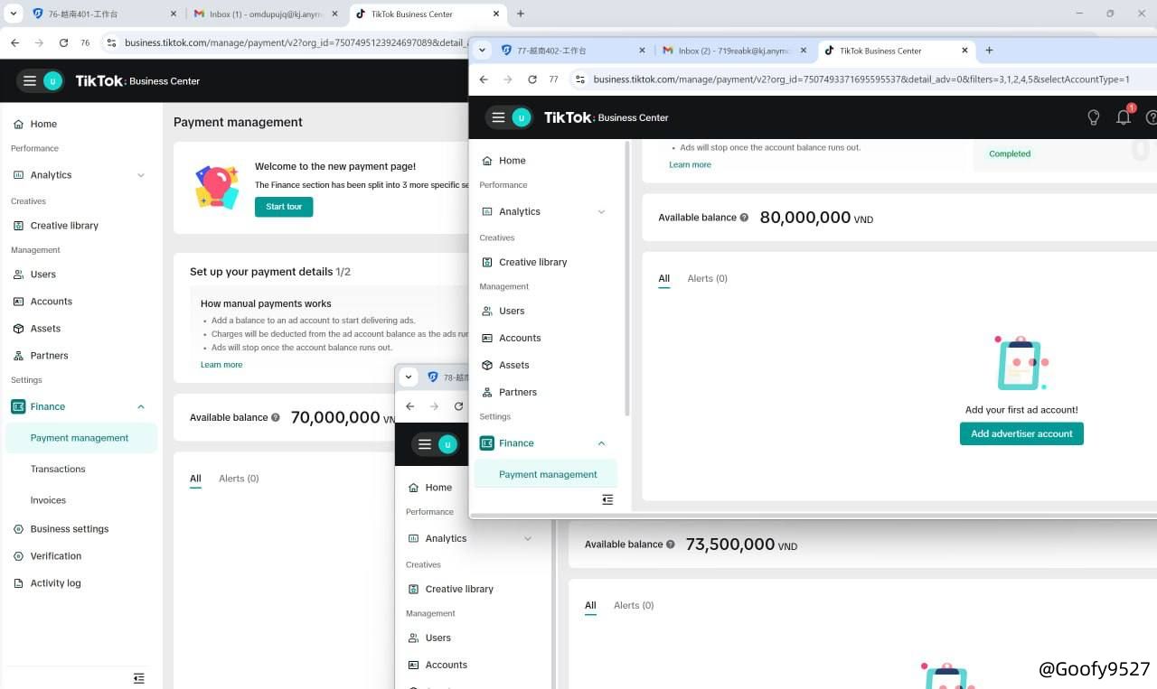Switch to 77-越南402-工作台 tab
The width and height of the screenshot is (1157, 689).
pos(574,51)
